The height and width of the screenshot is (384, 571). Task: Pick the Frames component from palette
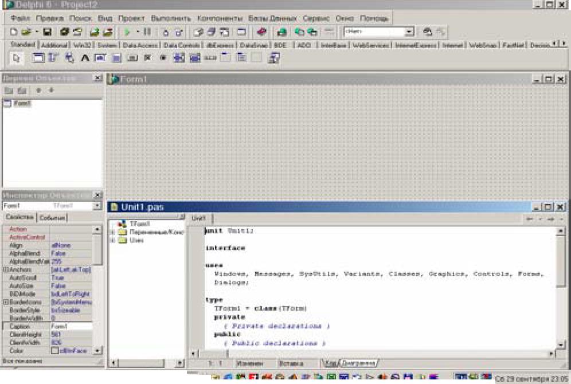coord(38,58)
